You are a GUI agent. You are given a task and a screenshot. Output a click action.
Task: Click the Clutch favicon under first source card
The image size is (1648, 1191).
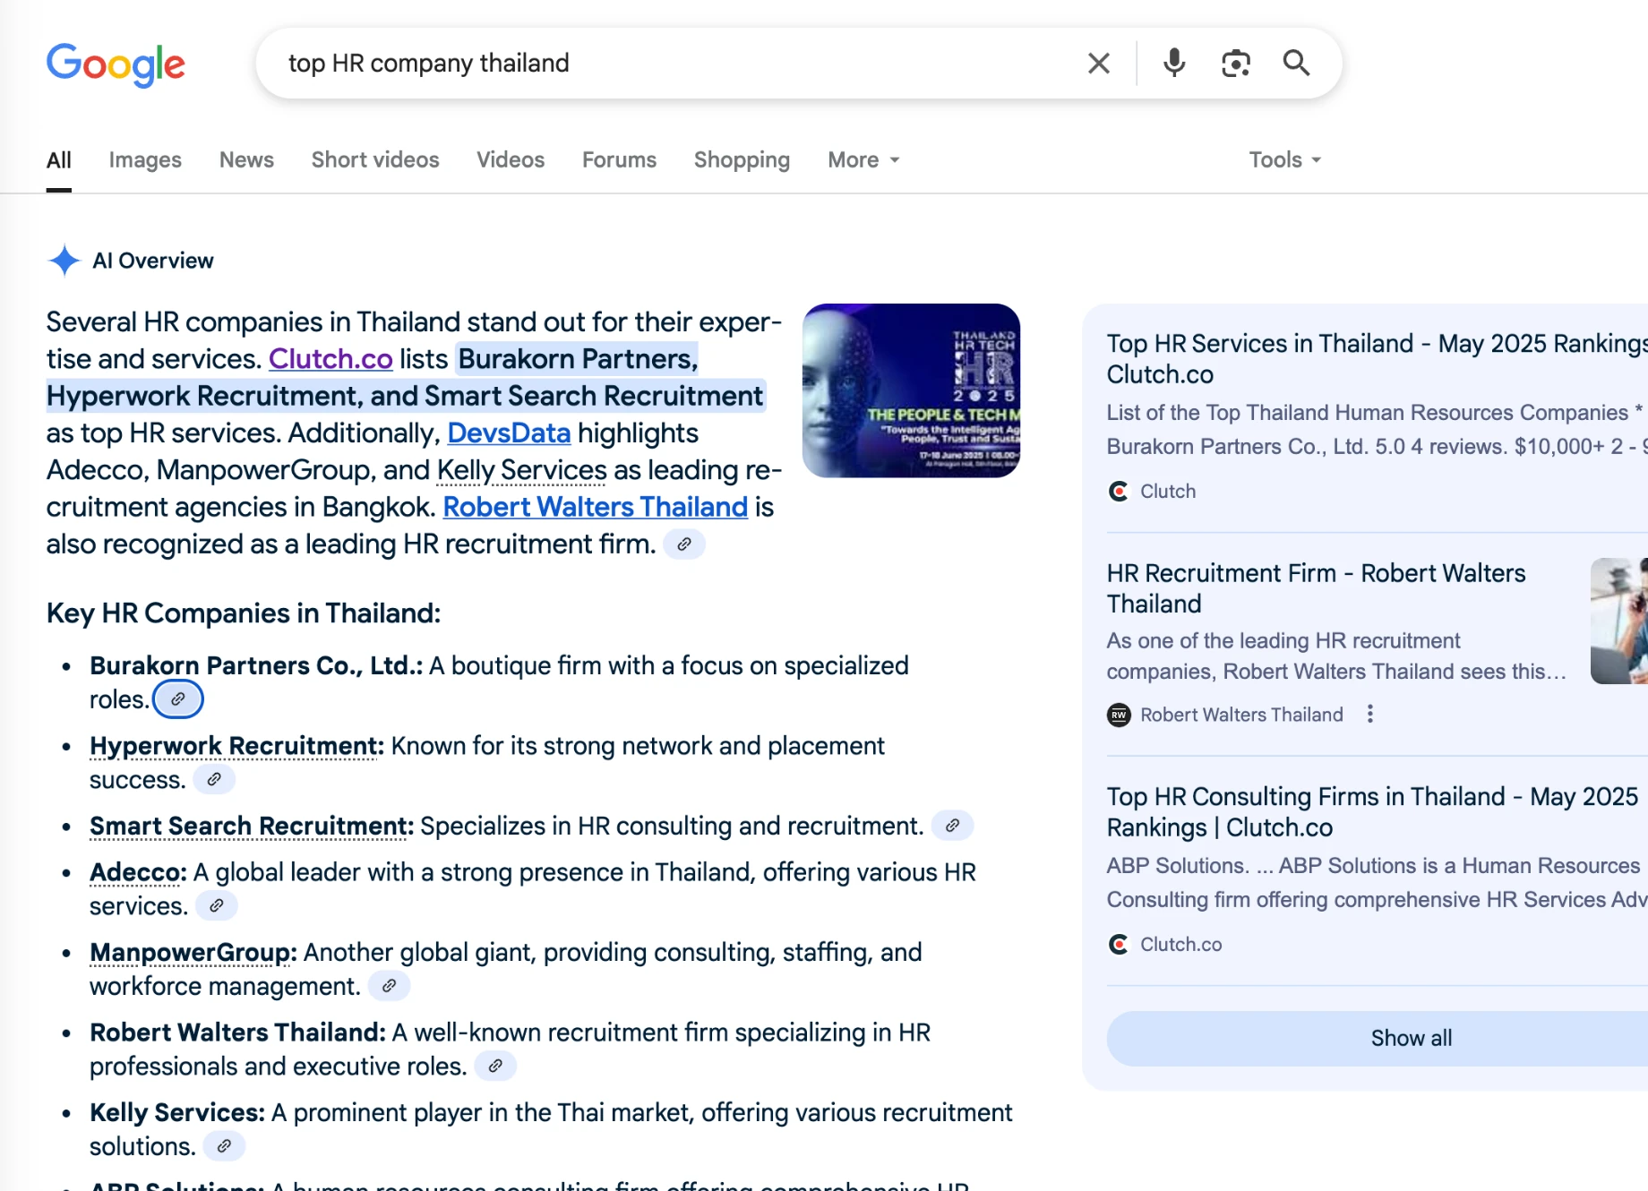click(x=1119, y=491)
